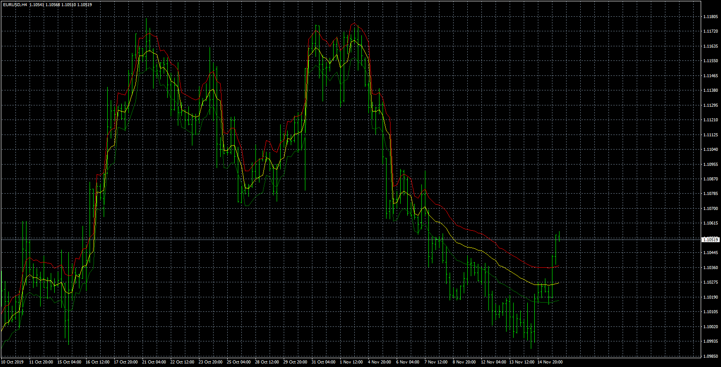Click the 25 Oct 04:00 time label

coord(239,362)
